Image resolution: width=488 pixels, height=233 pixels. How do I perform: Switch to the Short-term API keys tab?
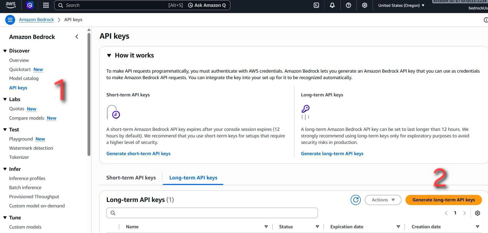tap(131, 178)
